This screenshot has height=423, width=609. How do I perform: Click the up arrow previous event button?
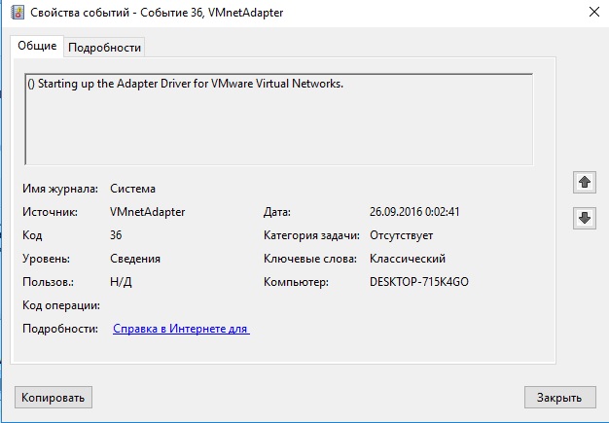[585, 183]
